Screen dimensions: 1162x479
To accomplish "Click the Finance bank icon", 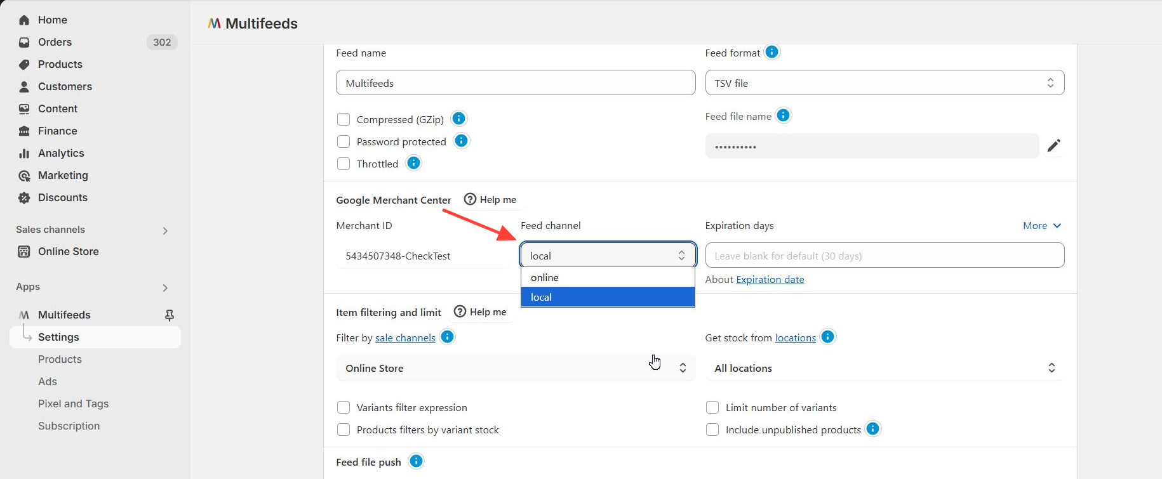I will pos(24,131).
